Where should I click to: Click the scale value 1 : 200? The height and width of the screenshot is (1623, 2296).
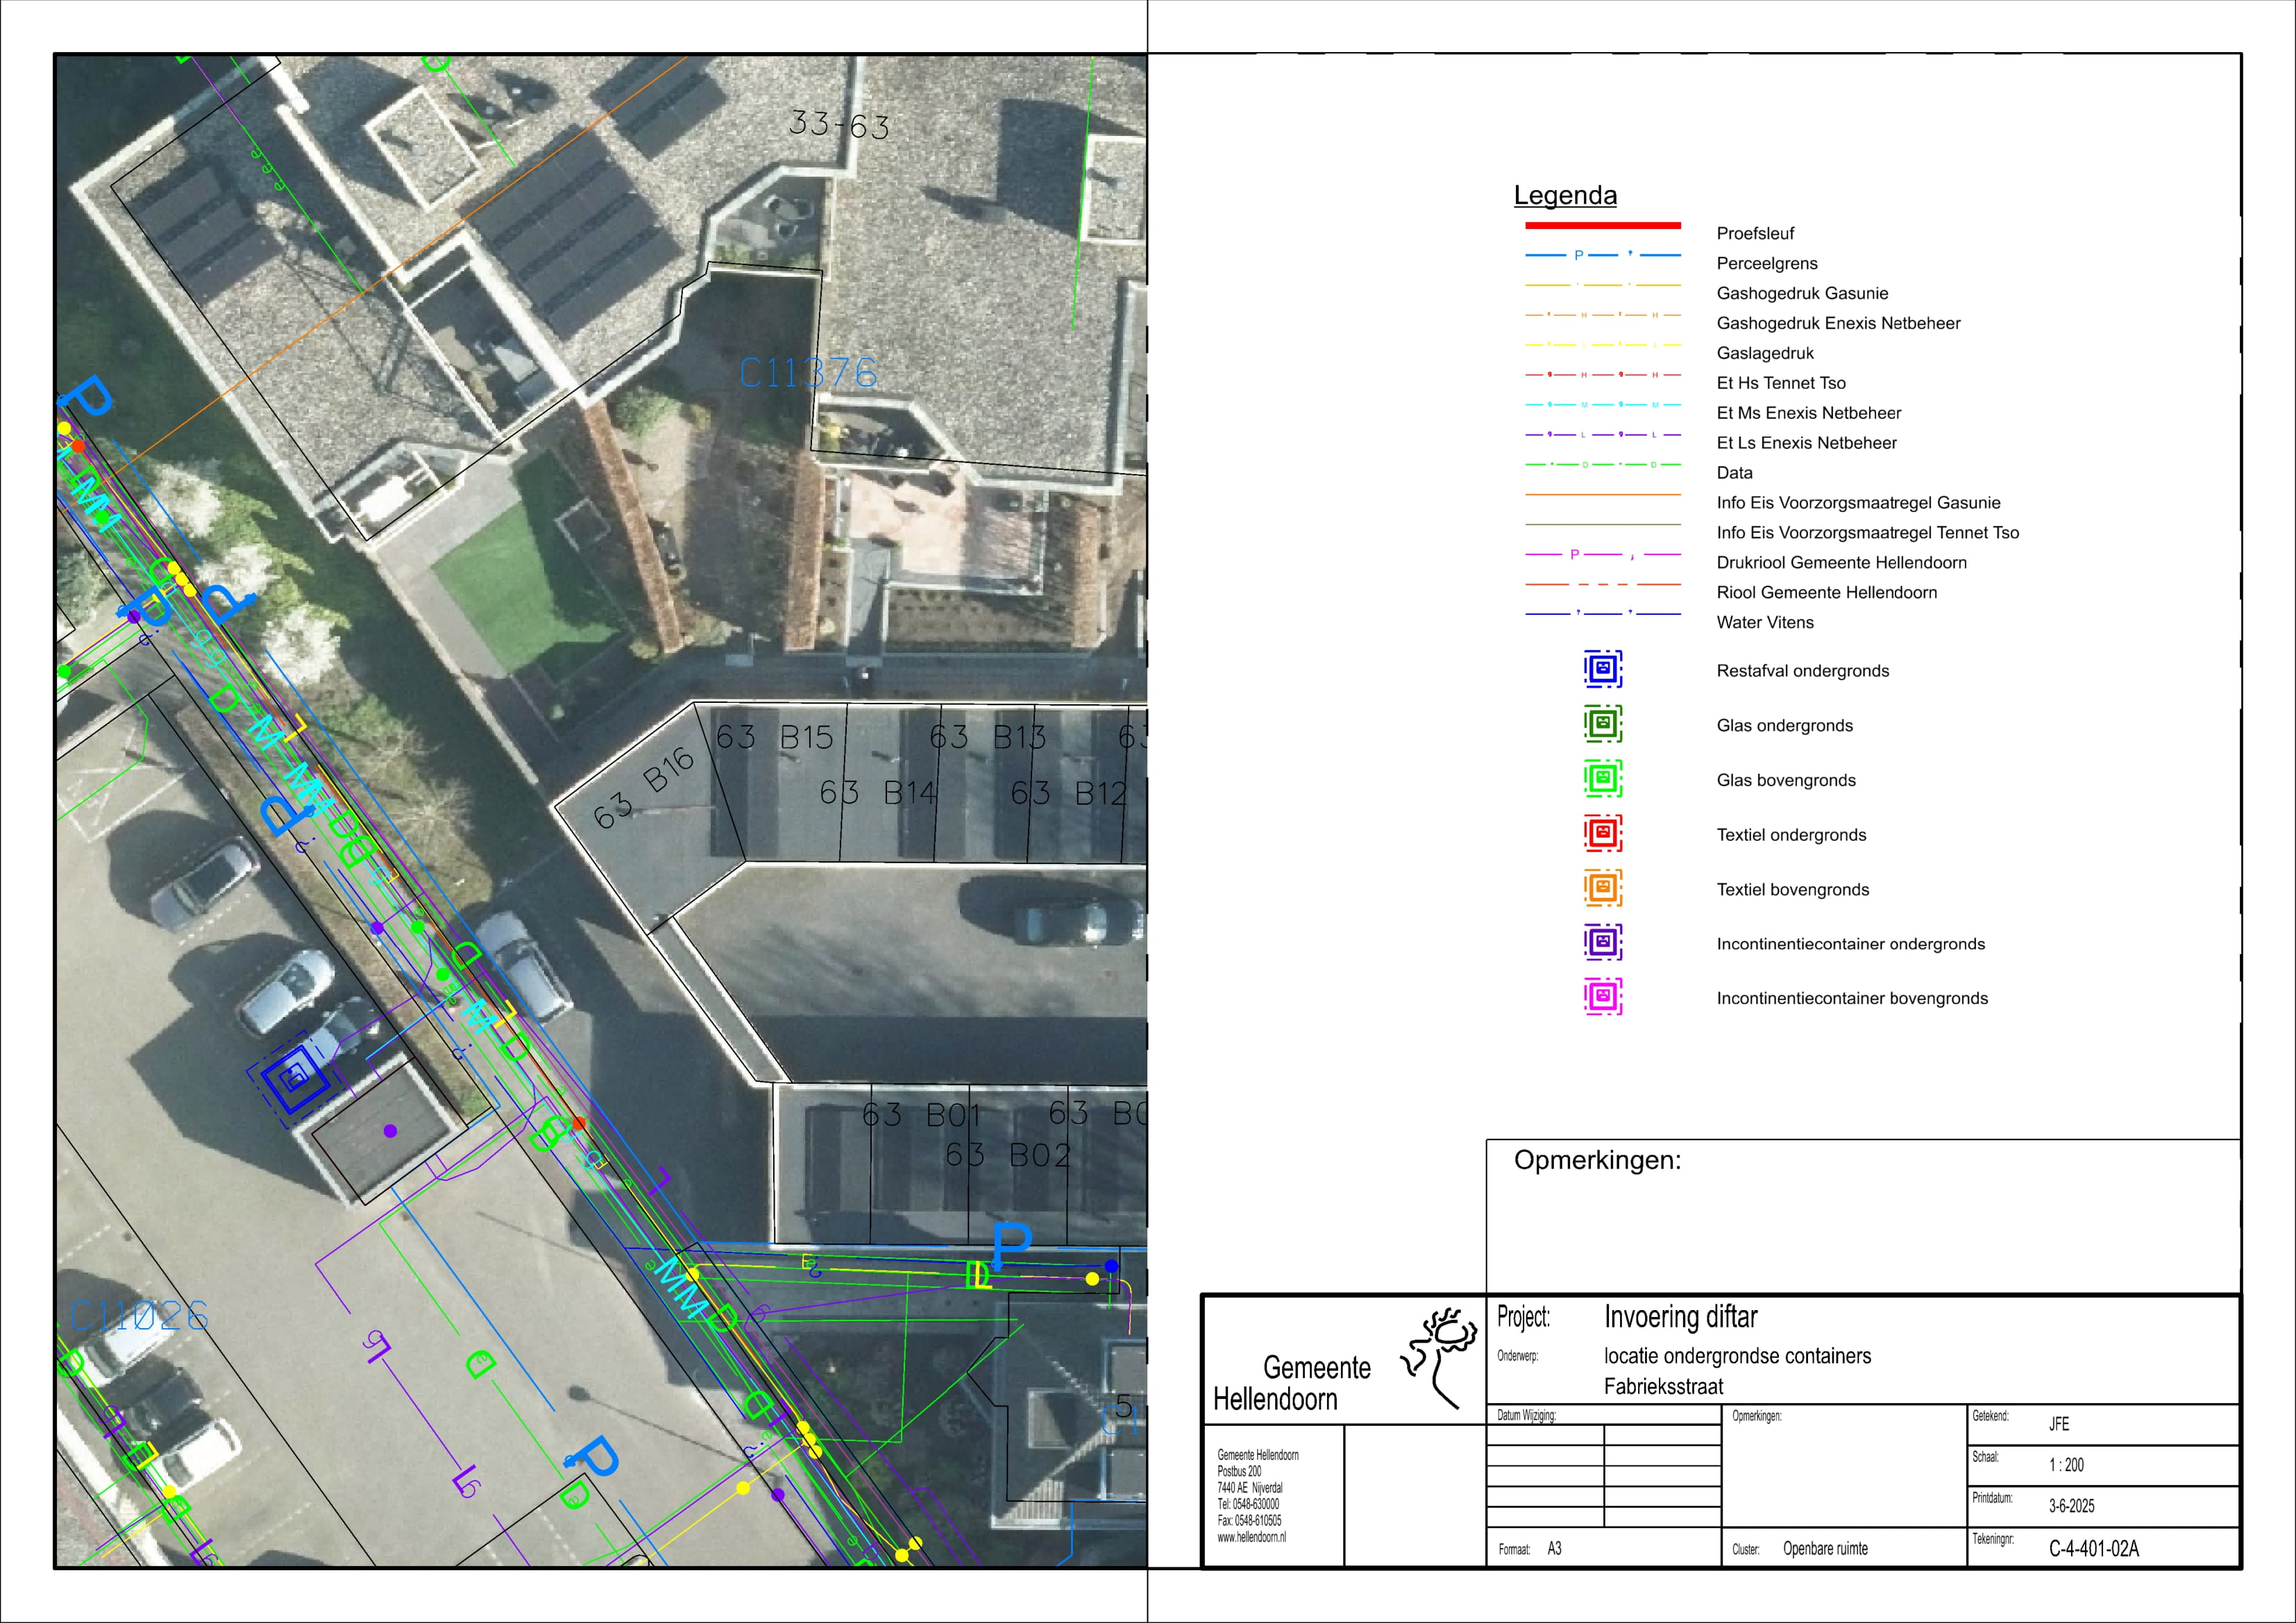[2066, 1465]
